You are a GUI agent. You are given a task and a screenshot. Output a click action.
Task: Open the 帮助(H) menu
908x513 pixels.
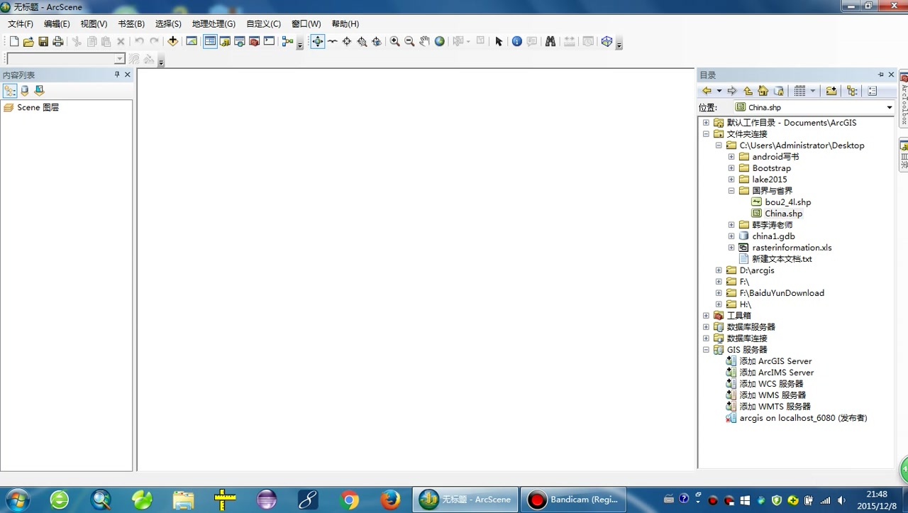(345, 24)
